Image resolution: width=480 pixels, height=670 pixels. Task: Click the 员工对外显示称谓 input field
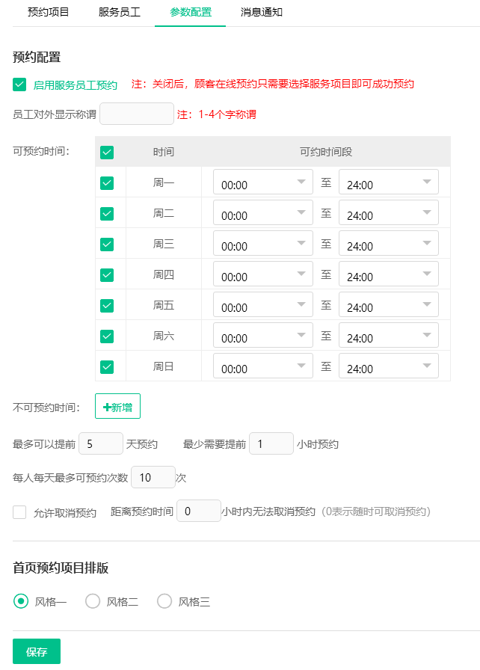137,114
